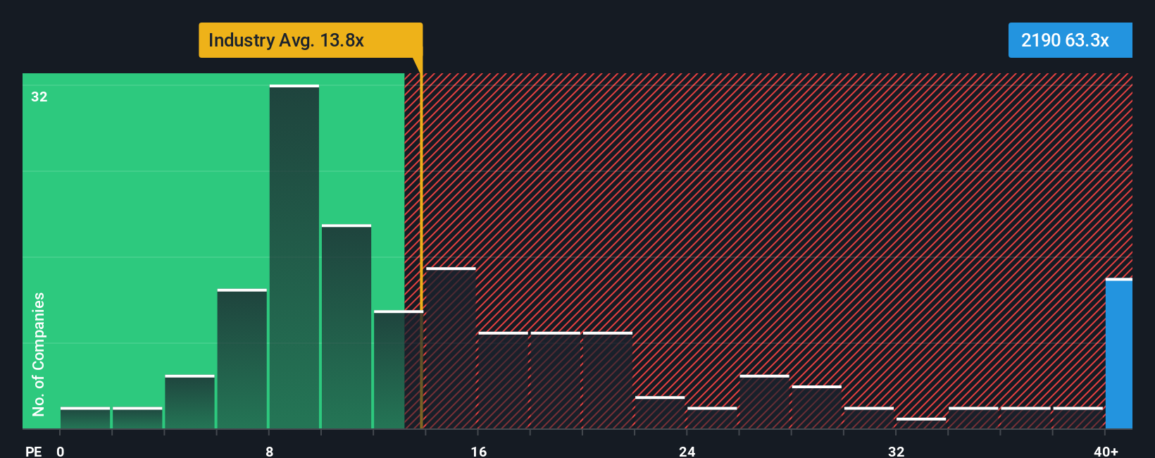Click the x-axis tick label 16
The height and width of the screenshot is (458, 1155).
pos(479,451)
